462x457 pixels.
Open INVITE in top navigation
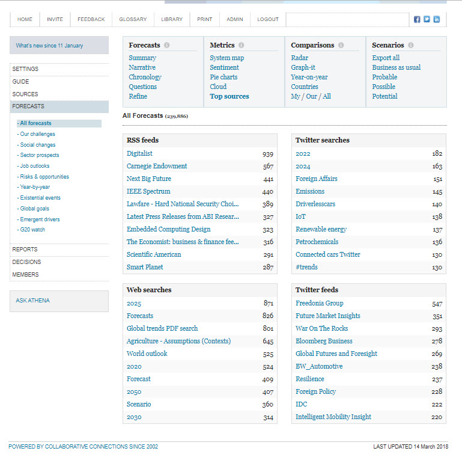point(55,19)
